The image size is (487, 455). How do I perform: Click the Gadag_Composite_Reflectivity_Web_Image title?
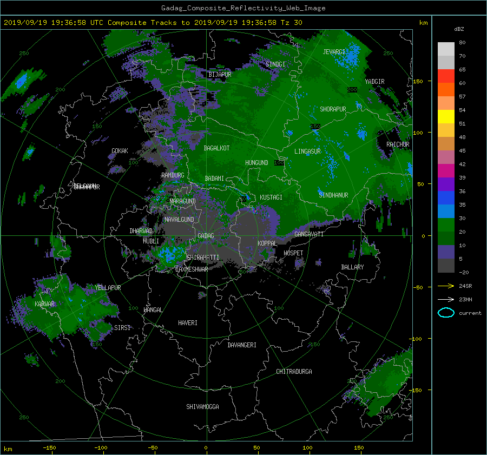243,8
